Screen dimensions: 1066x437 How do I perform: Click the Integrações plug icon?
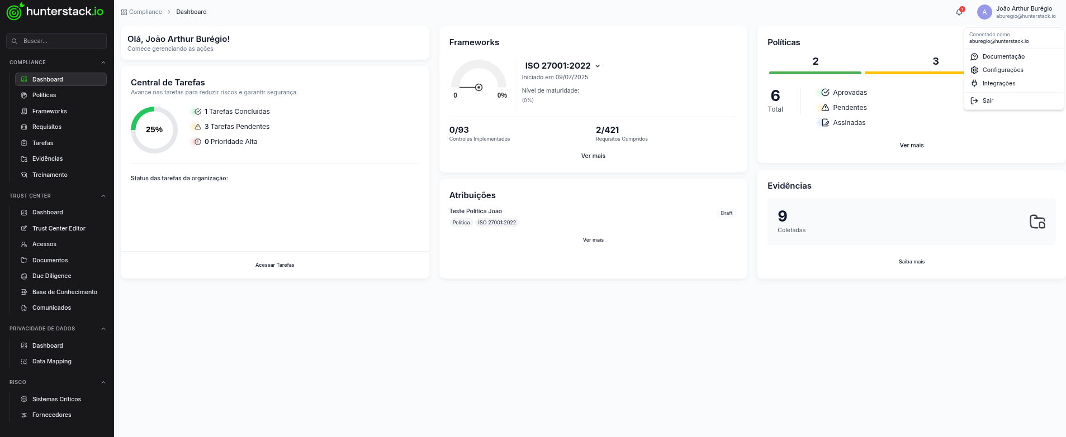point(974,83)
